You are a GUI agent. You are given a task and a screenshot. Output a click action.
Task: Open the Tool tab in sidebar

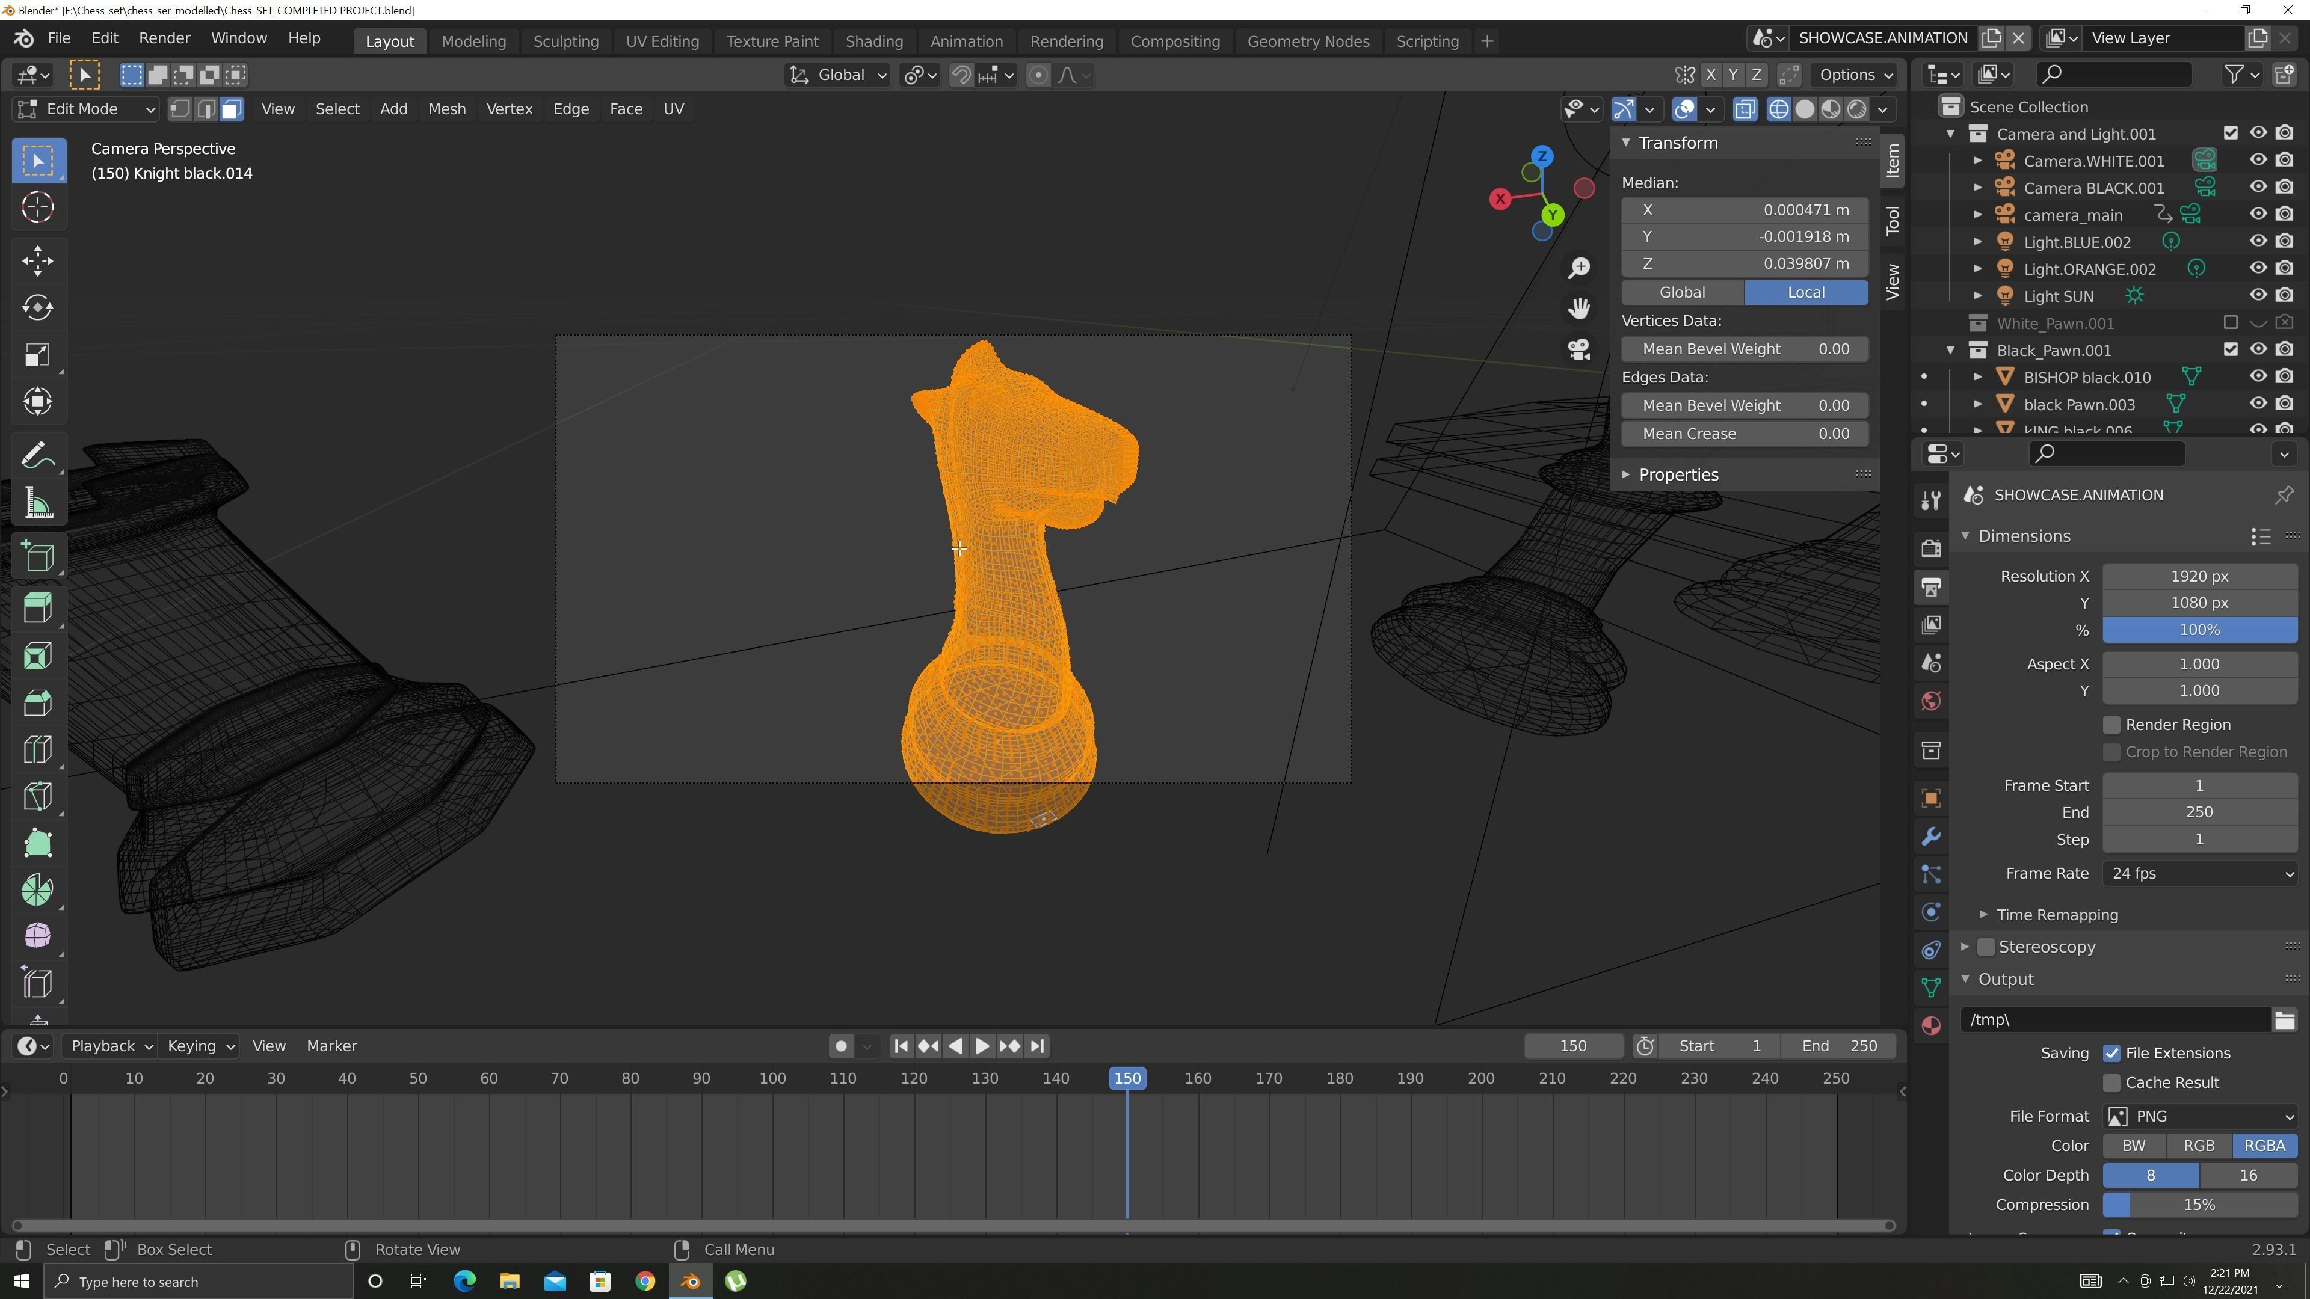(x=1892, y=221)
